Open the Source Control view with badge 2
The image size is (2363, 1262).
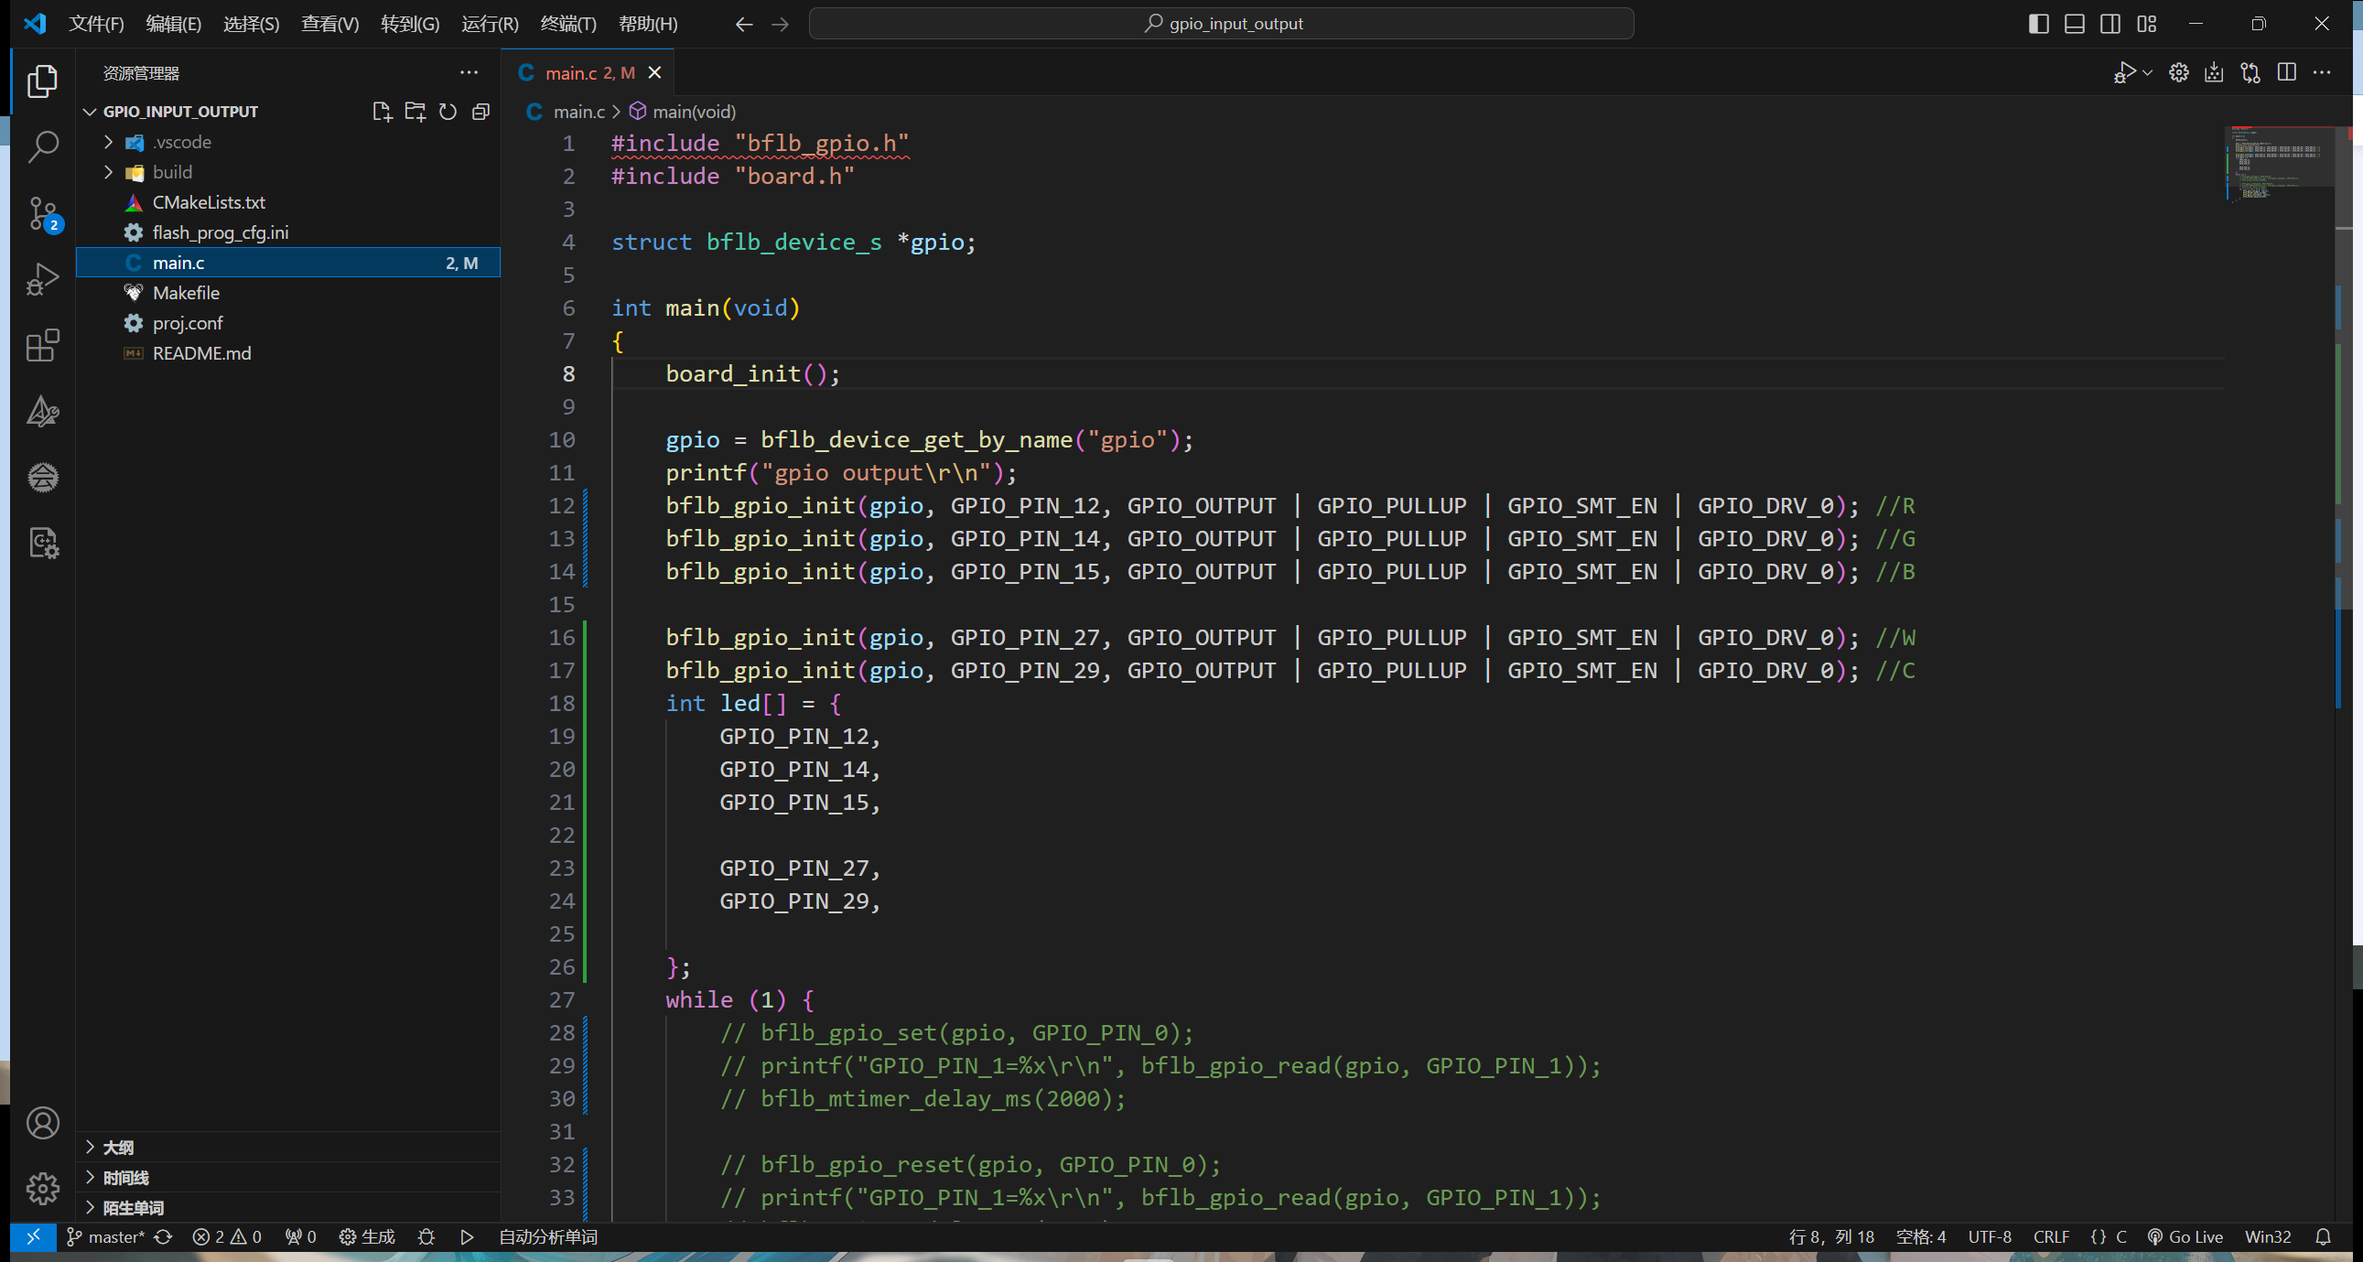click(42, 214)
